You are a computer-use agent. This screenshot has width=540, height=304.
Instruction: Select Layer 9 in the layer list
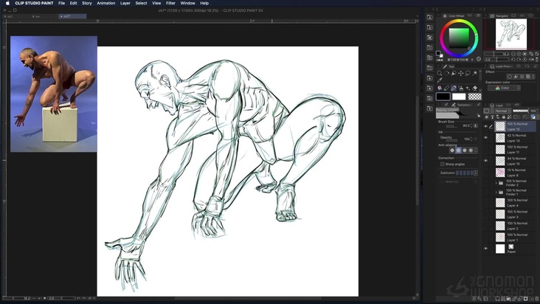516,172
